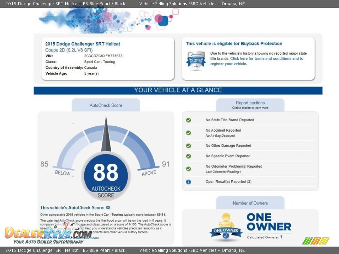Viewport: 339px width, 254px height.
Task: Click the Sport Car - Touring class value
Action: [100, 62]
